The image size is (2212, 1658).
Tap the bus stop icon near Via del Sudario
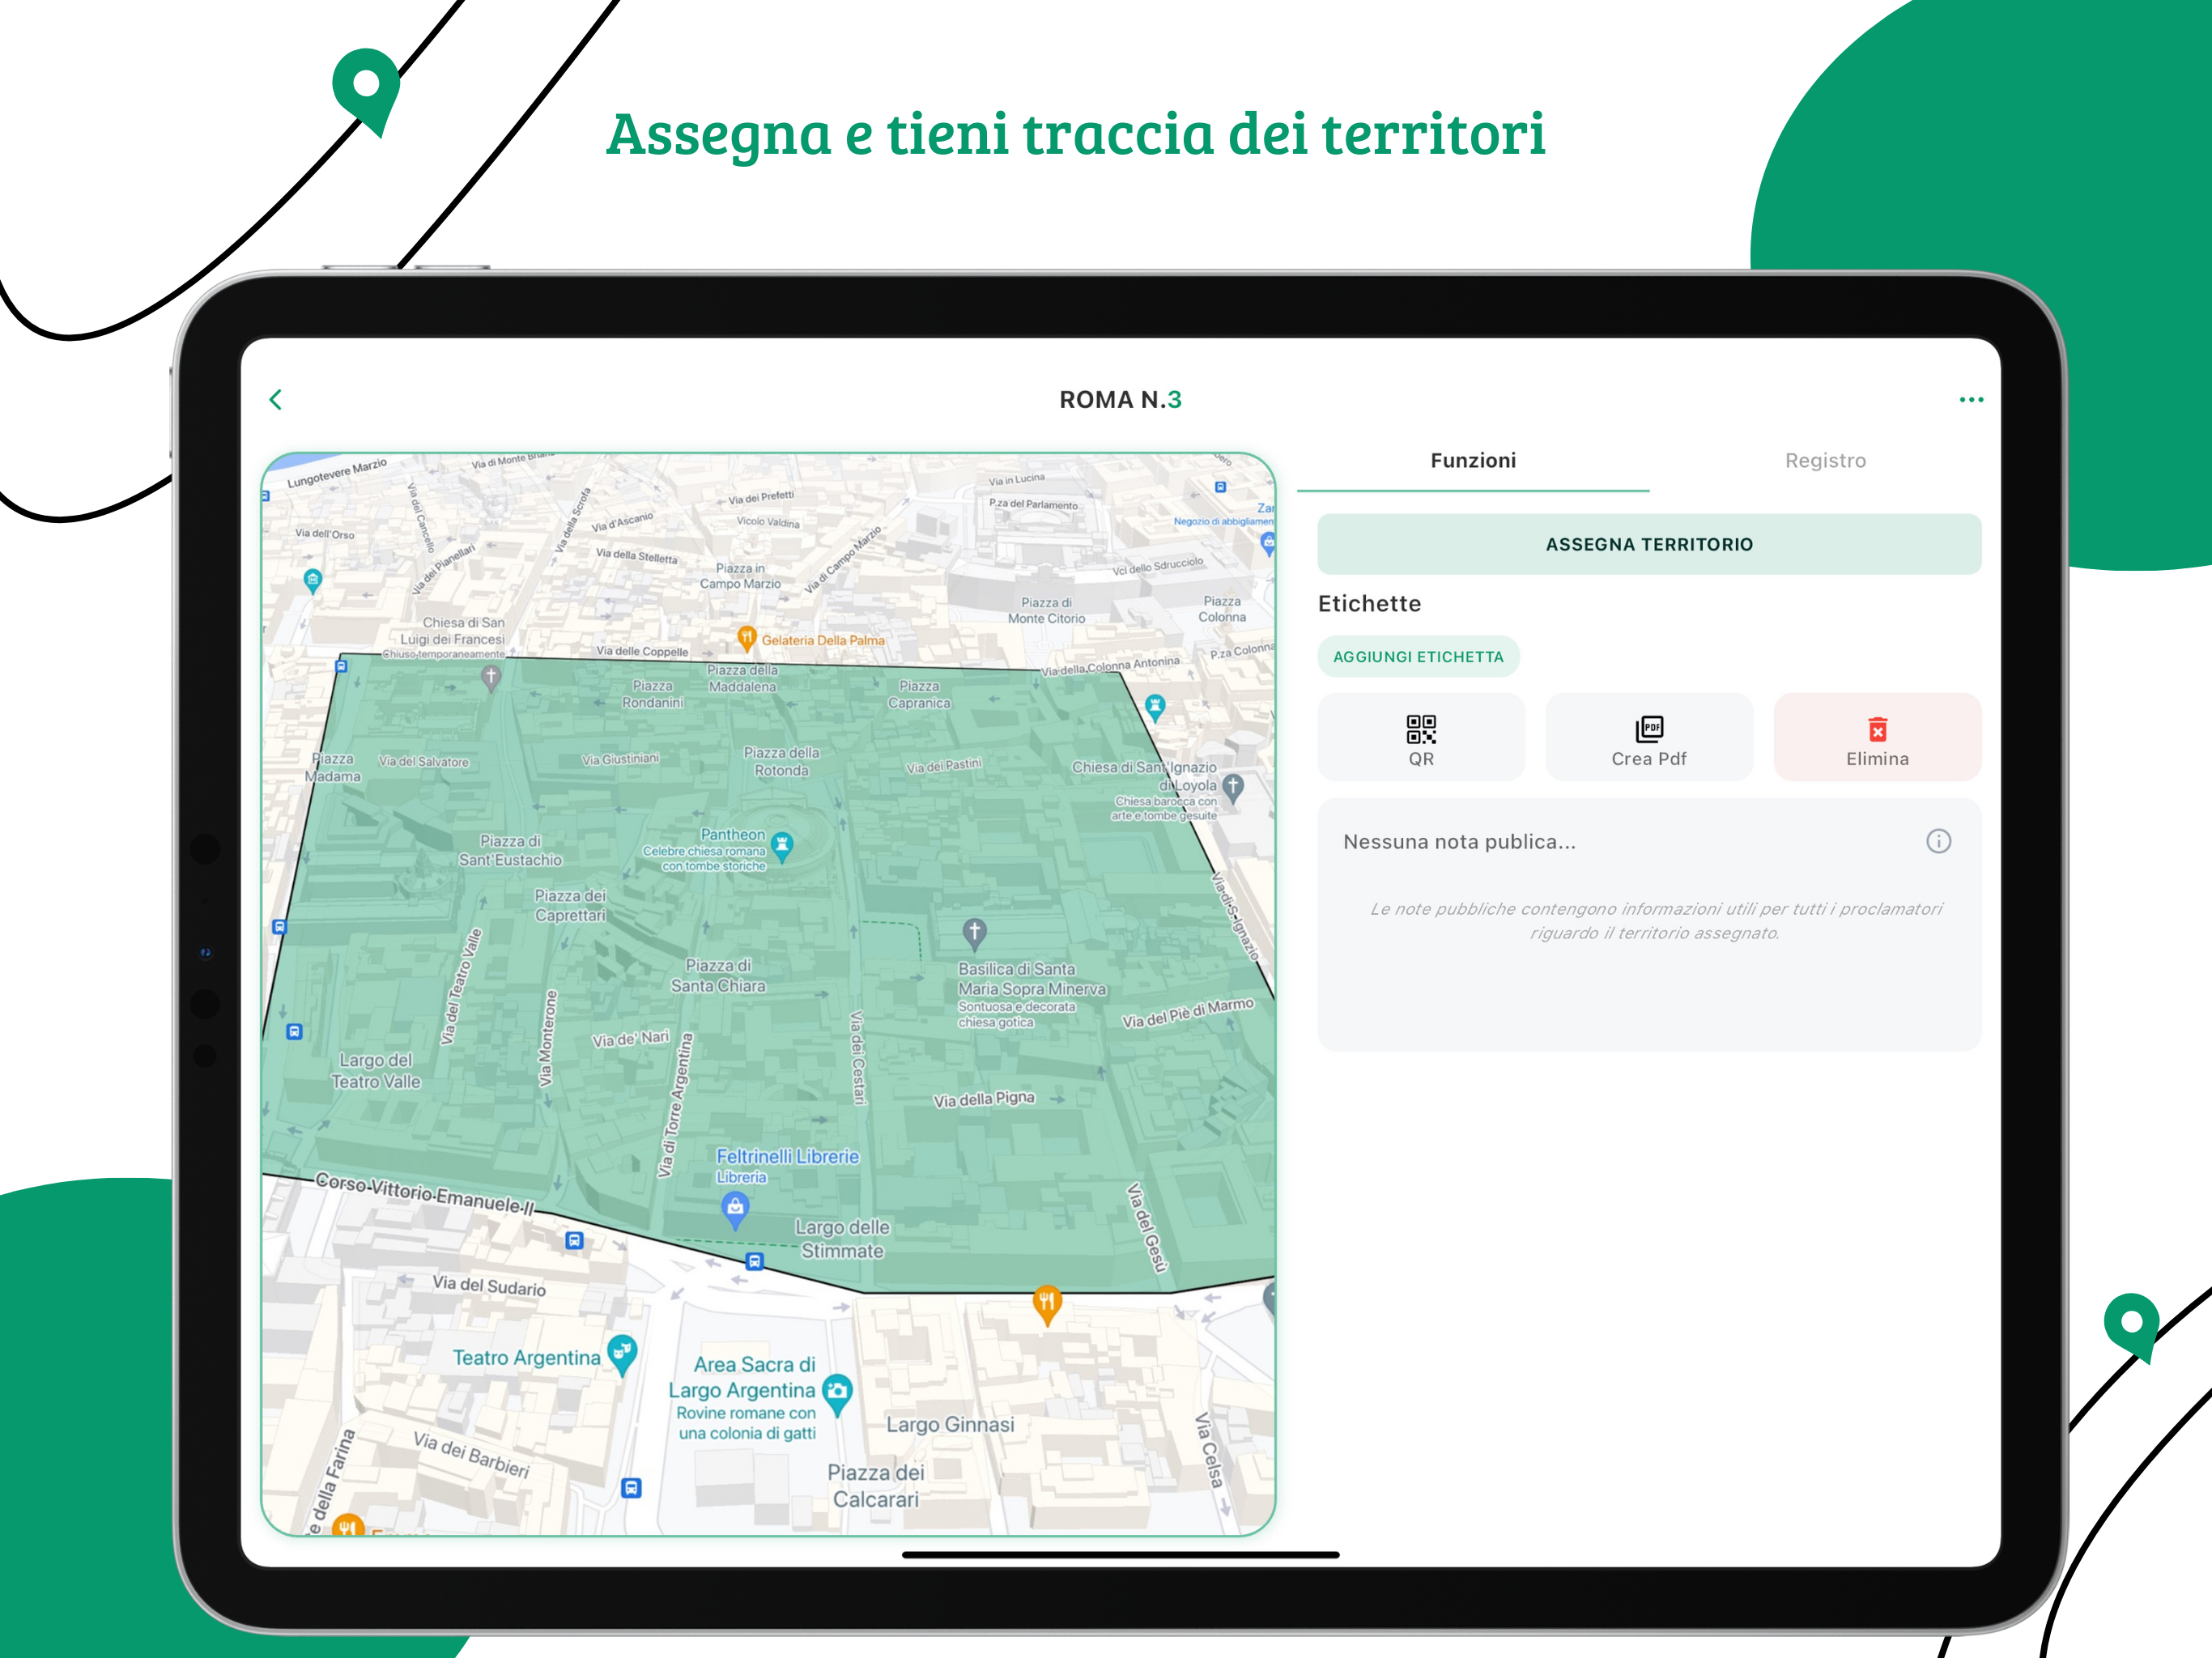(x=574, y=1241)
